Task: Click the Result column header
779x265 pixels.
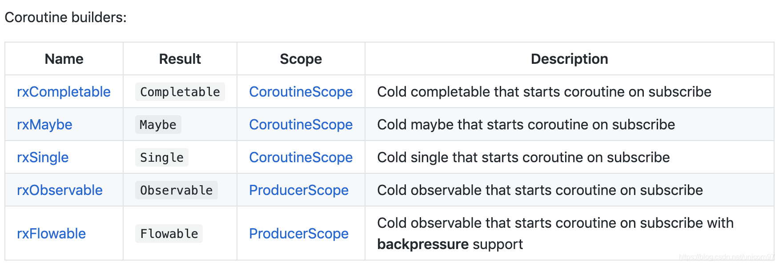Action: [180, 59]
